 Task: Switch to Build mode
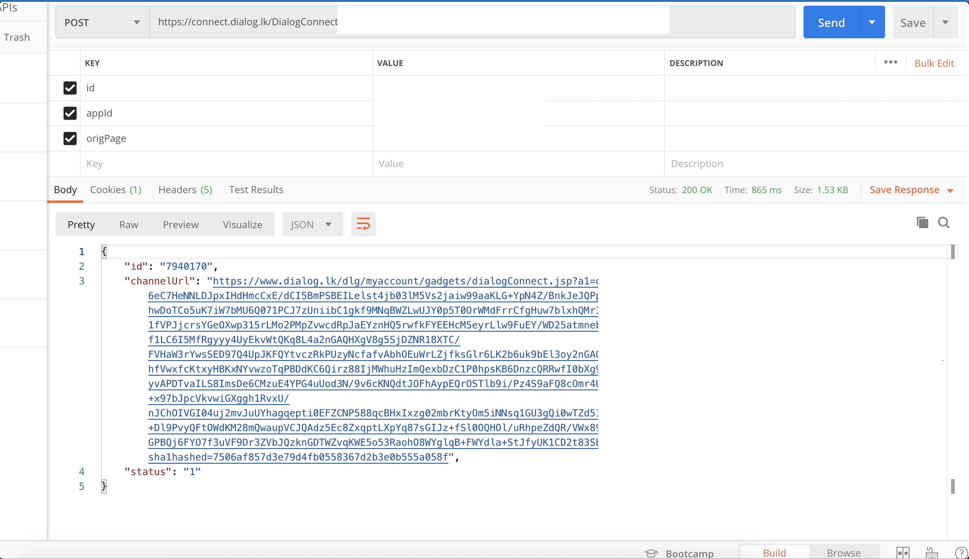(x=774, y=552)
